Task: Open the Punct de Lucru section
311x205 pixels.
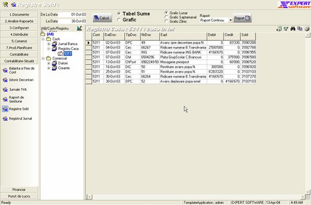Action: pos(19,196)
